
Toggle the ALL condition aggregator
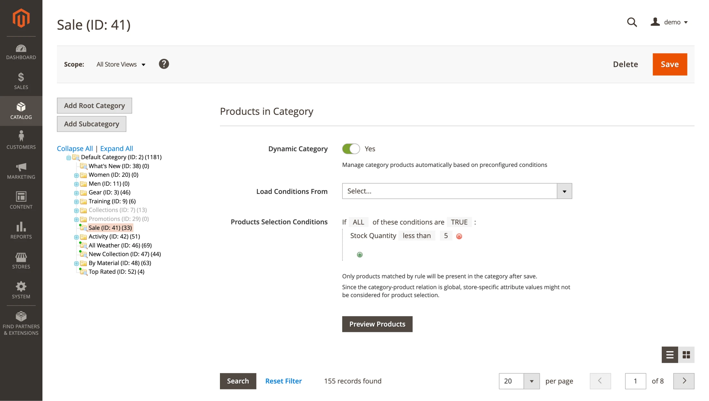pos(358,222)
